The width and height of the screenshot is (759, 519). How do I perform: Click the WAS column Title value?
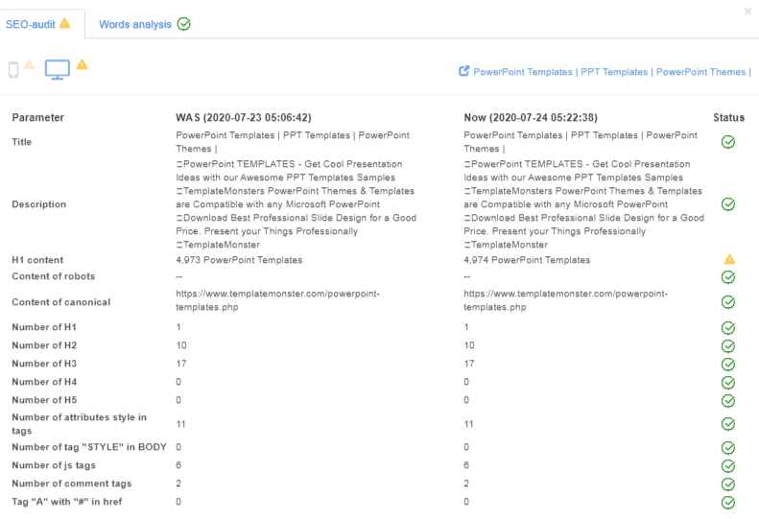(x=293, y=142)
